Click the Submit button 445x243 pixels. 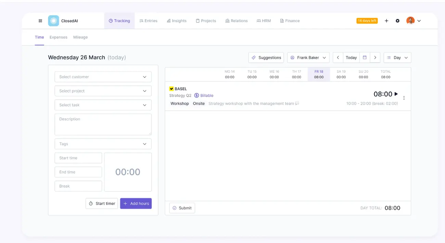pos(182,208)
